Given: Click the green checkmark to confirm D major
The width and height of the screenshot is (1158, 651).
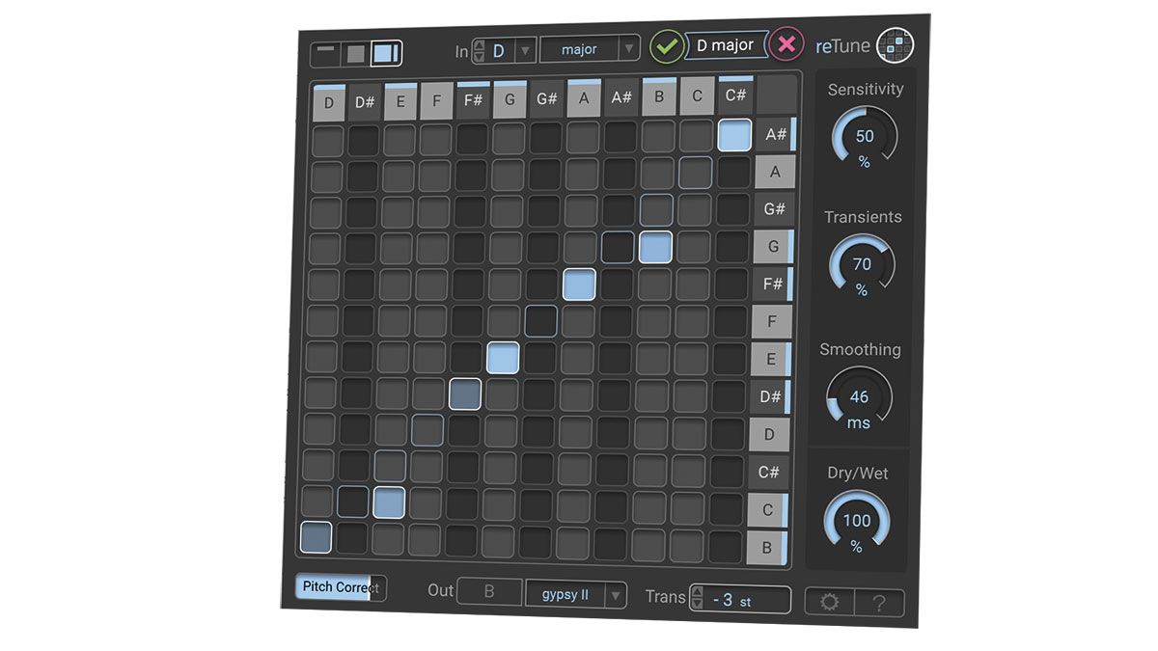Looking at the screenshot, I should [666, 45].
